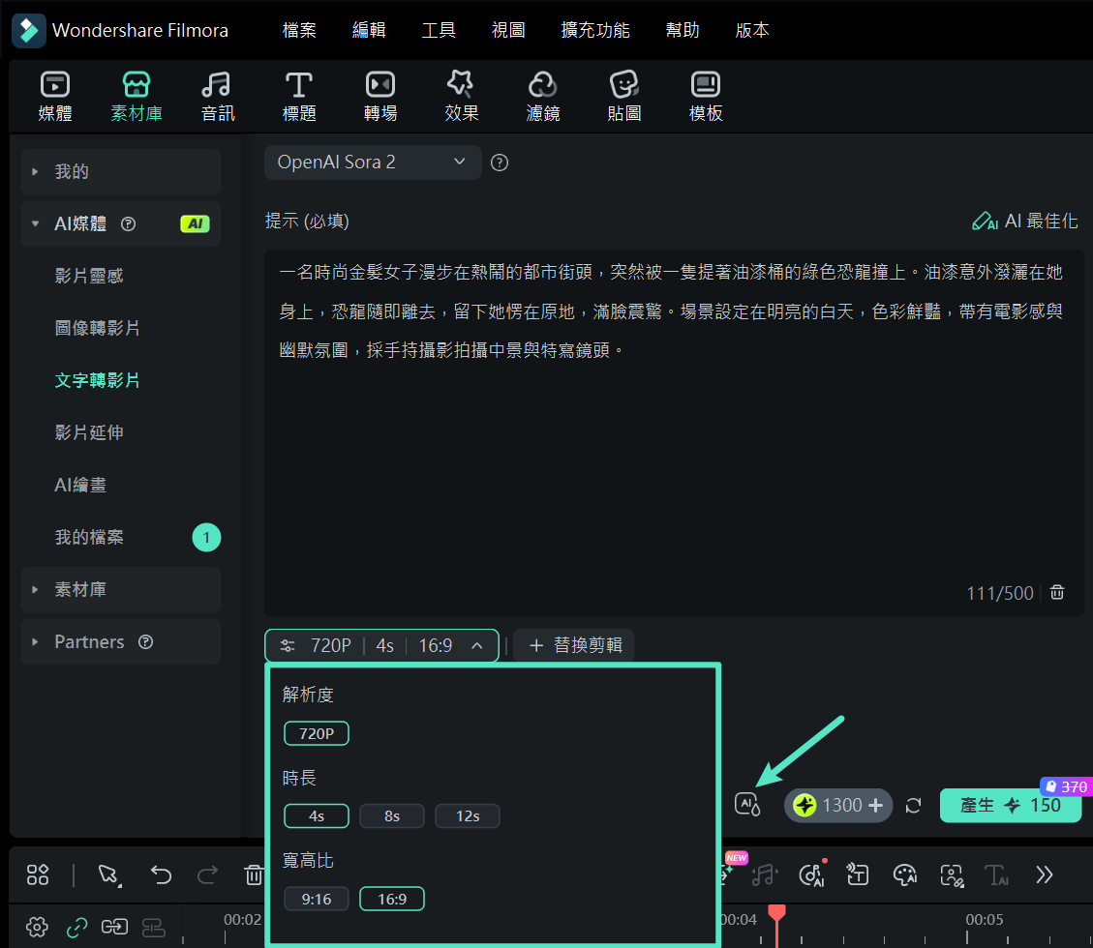The image size is (1093, 948).
Task: Clear the prompt using the trash icon
Action: [1056, 593]
